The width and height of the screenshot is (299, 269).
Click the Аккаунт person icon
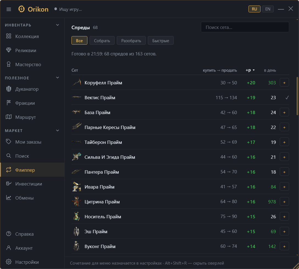9,248
